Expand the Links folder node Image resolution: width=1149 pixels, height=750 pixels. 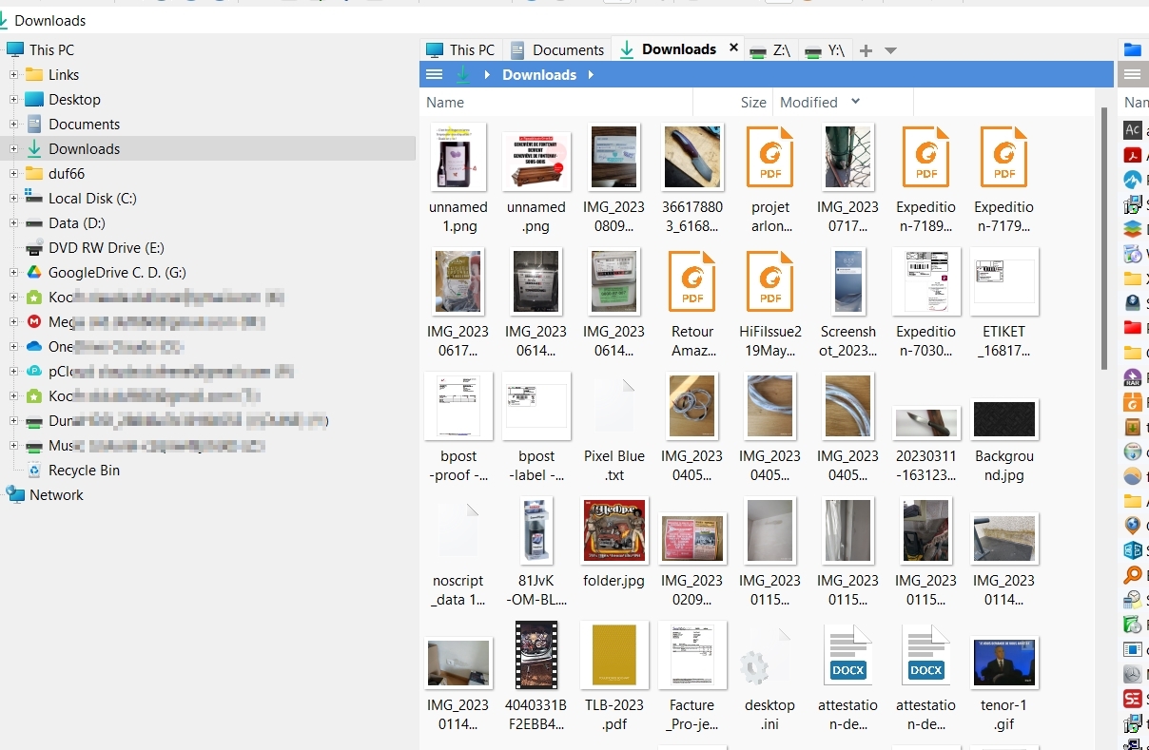click(x=14, y=75)
